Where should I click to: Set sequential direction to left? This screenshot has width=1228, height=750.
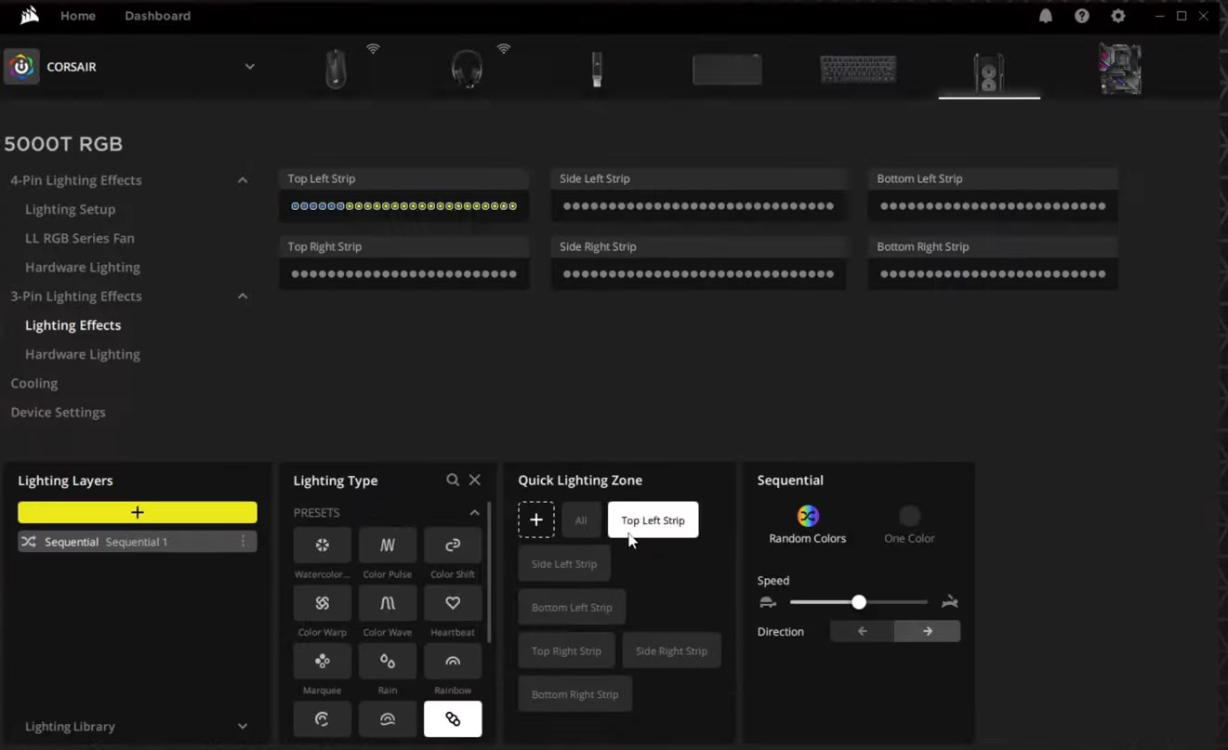861,630
